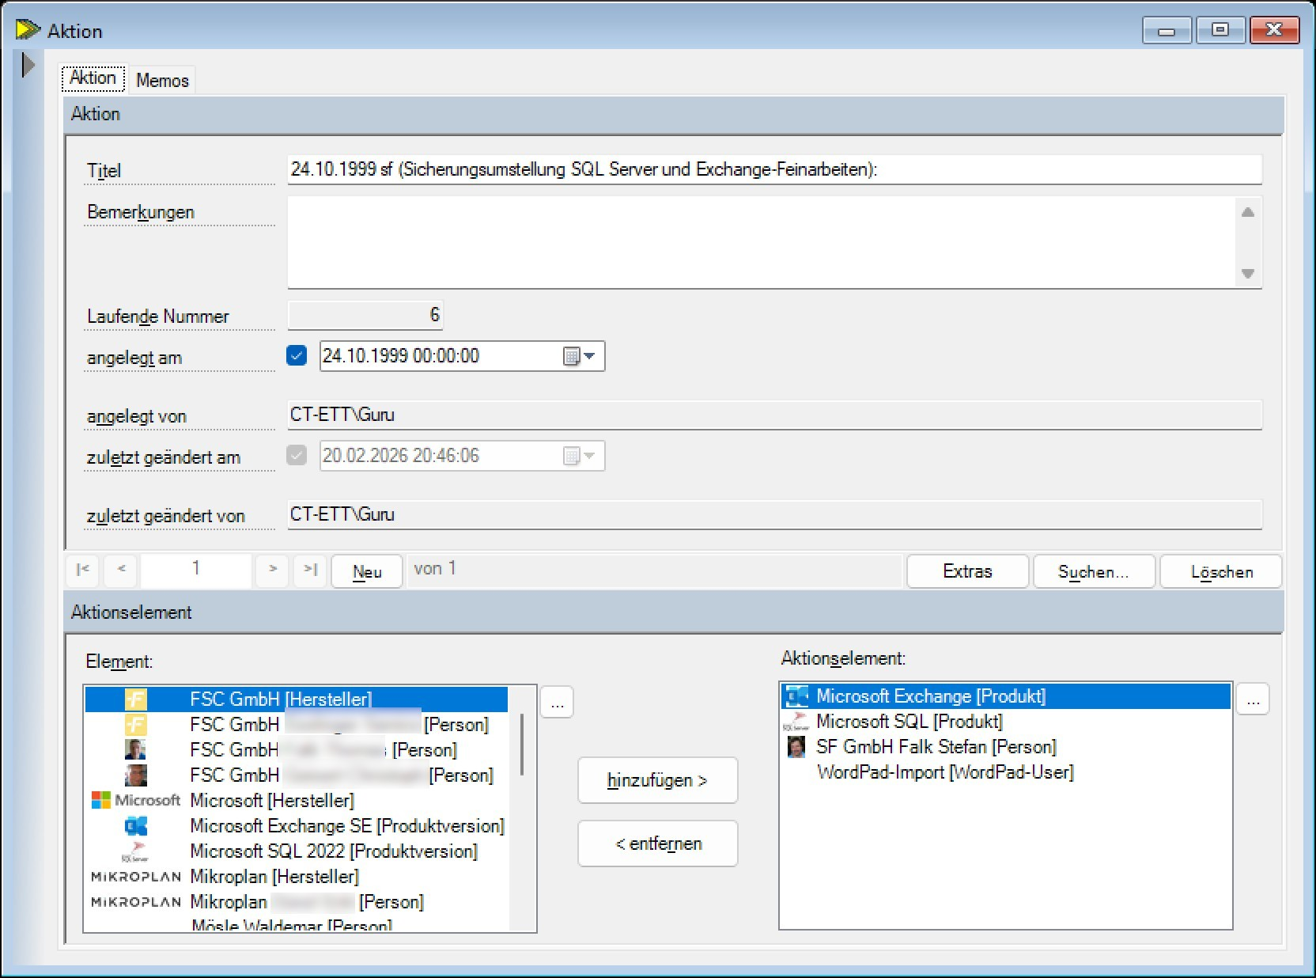This screenshot has width=1316, height=978.
Task: Select the Aktion tab
Action: point(93,78)
